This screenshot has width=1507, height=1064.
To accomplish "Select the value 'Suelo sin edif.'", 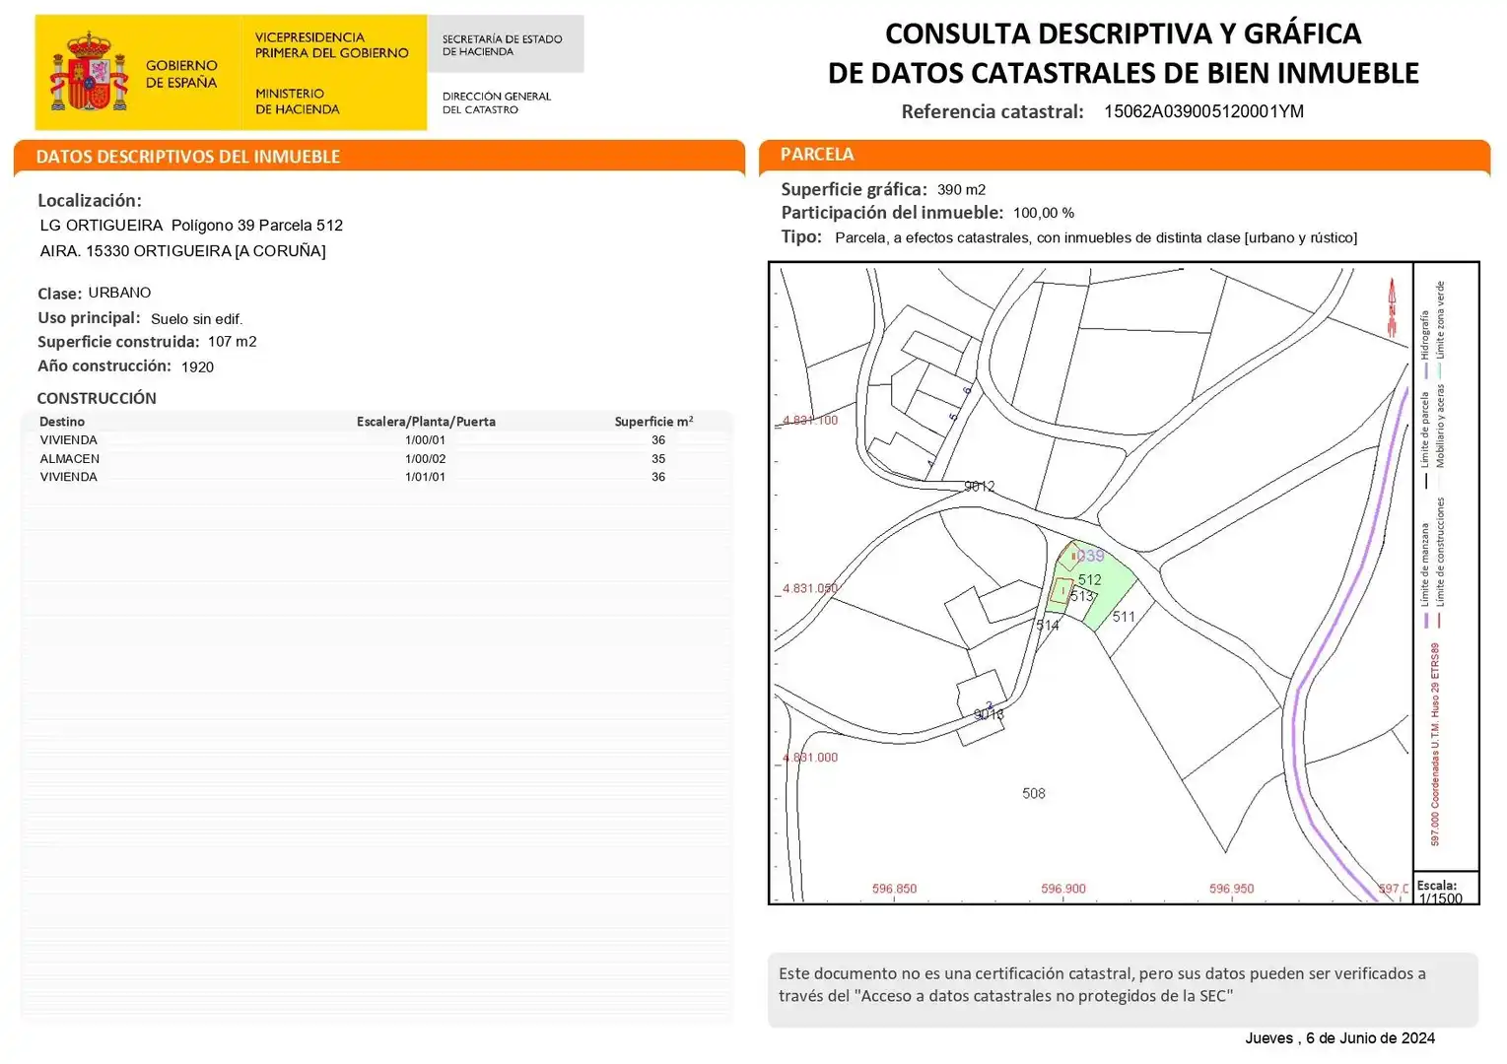I will [x=196, y=319].
